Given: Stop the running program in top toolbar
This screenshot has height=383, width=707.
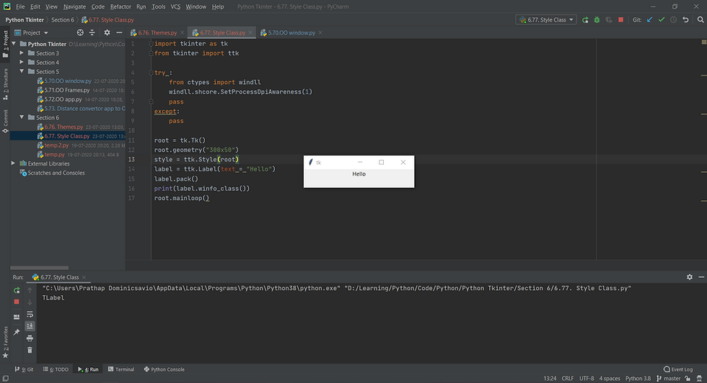Looking at the screenshot, I should (x=621, y=20).
